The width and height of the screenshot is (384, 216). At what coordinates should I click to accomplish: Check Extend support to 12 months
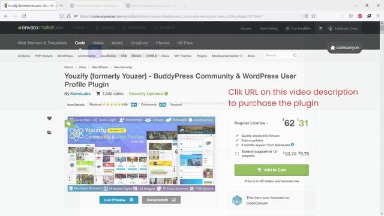(237, 154)
